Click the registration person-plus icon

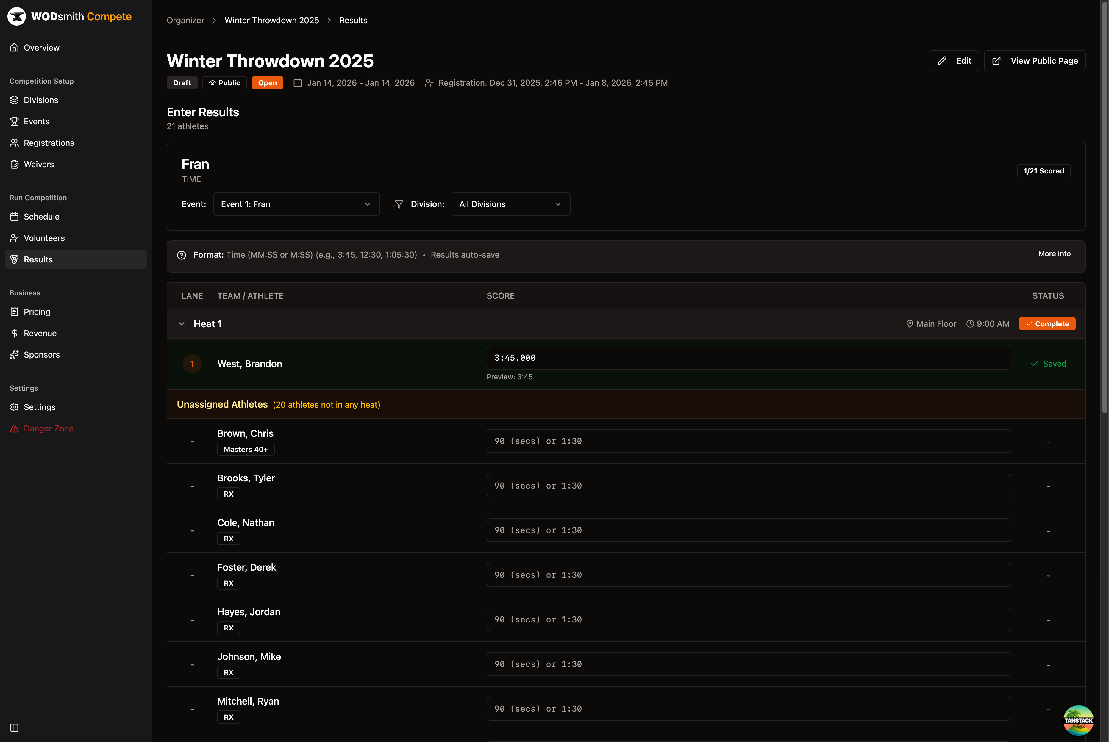pos(429,83)
